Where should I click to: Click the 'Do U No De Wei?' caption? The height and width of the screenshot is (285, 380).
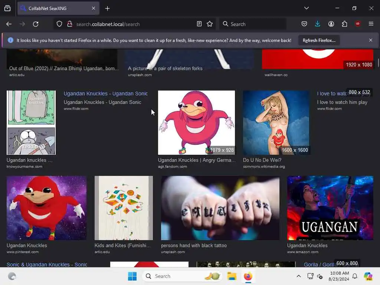point(262,160)
